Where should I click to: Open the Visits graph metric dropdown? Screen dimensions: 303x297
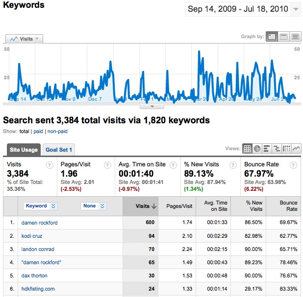(x=24, y=39)
